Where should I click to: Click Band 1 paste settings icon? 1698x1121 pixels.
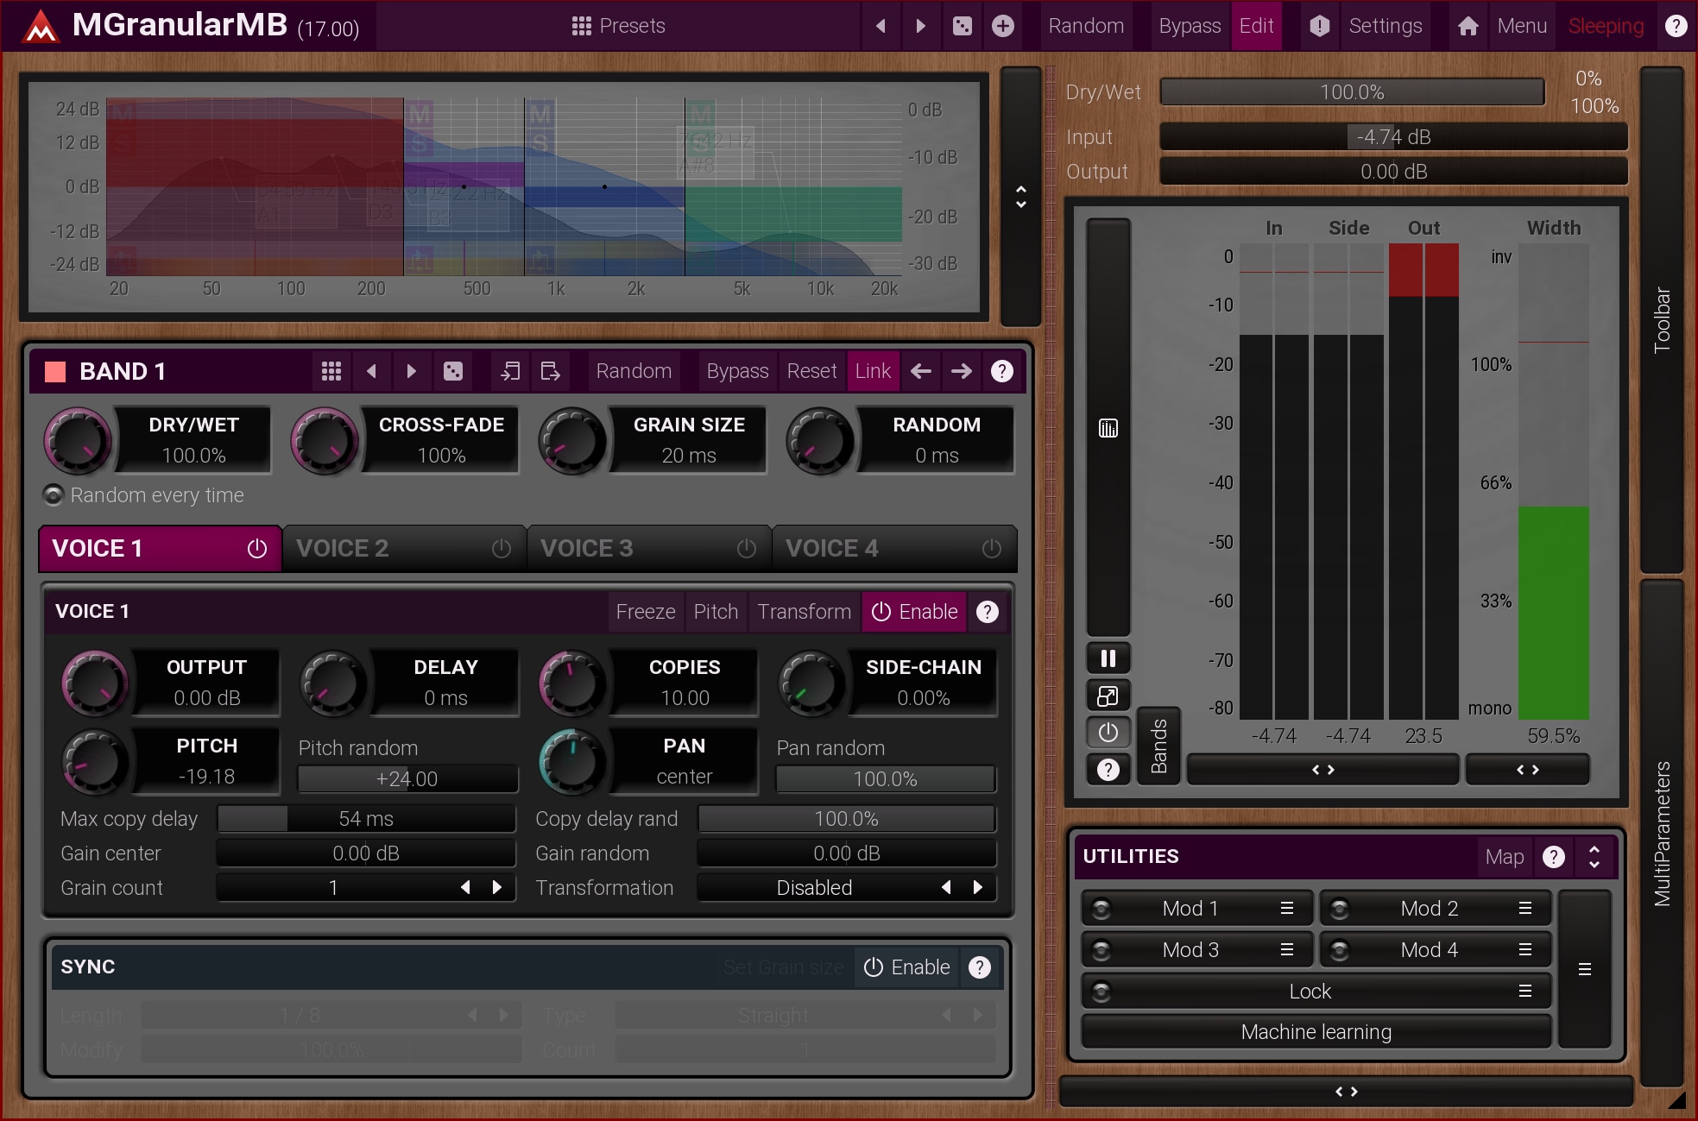[550, 371]
